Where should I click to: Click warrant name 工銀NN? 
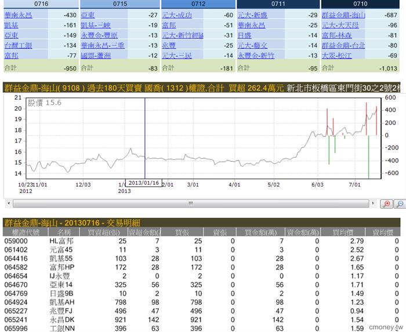tap(62, 329)
